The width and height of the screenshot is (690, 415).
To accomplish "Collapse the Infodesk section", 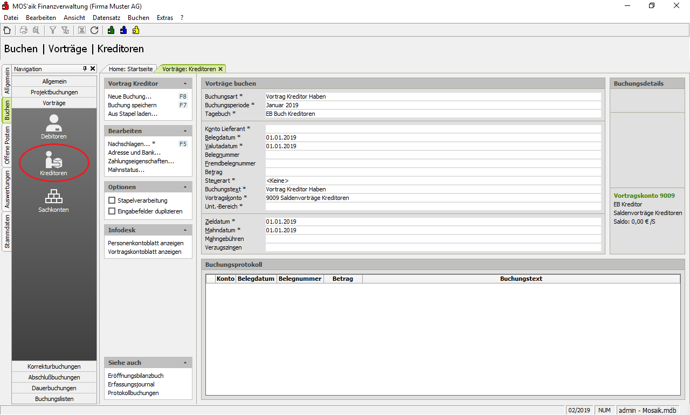I will [x=185, y=230].
